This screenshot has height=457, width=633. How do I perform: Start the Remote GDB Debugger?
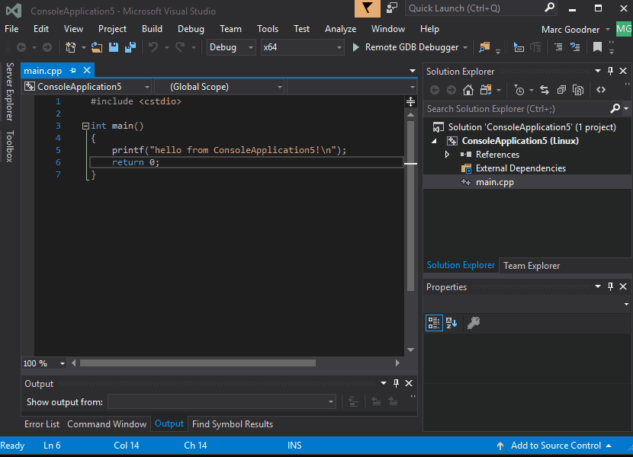coord(355,46)
